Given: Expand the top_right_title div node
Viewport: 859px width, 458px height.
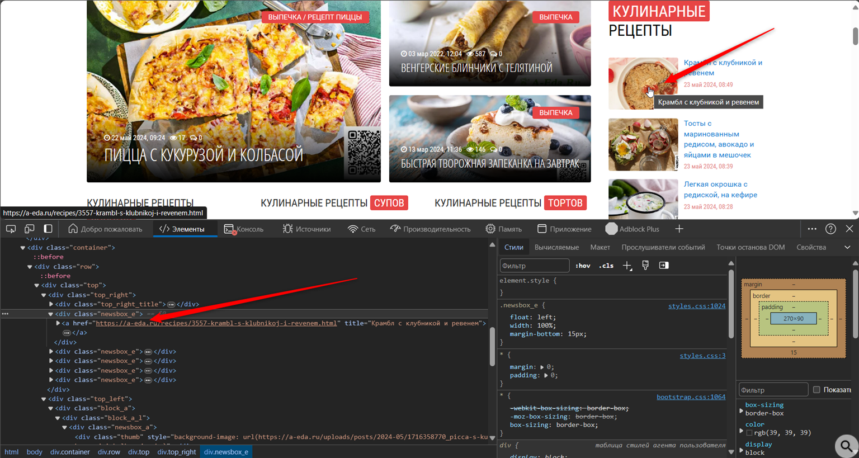Looking at the screenshot, I should [51, 304].
